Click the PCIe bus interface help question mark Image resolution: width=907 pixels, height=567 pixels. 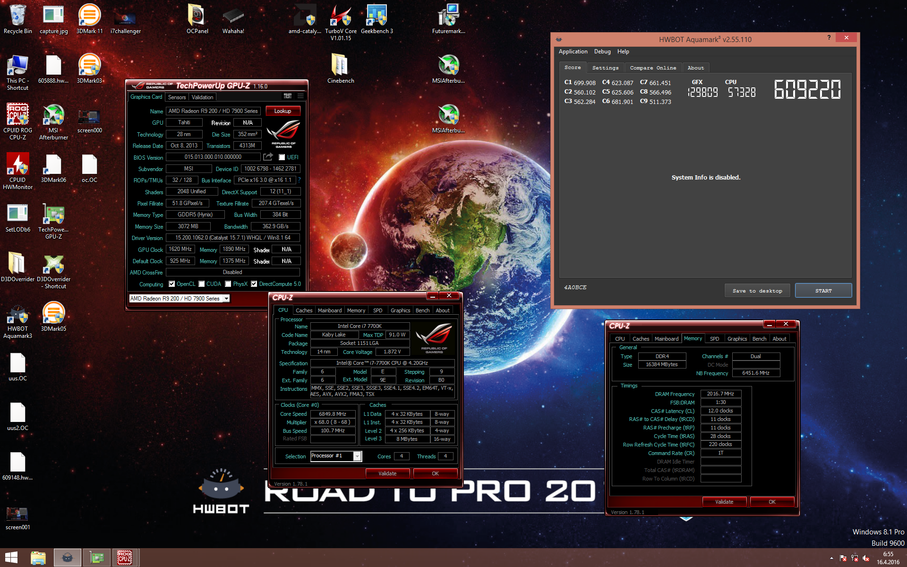pyautogui.click(x=299, y=180)
